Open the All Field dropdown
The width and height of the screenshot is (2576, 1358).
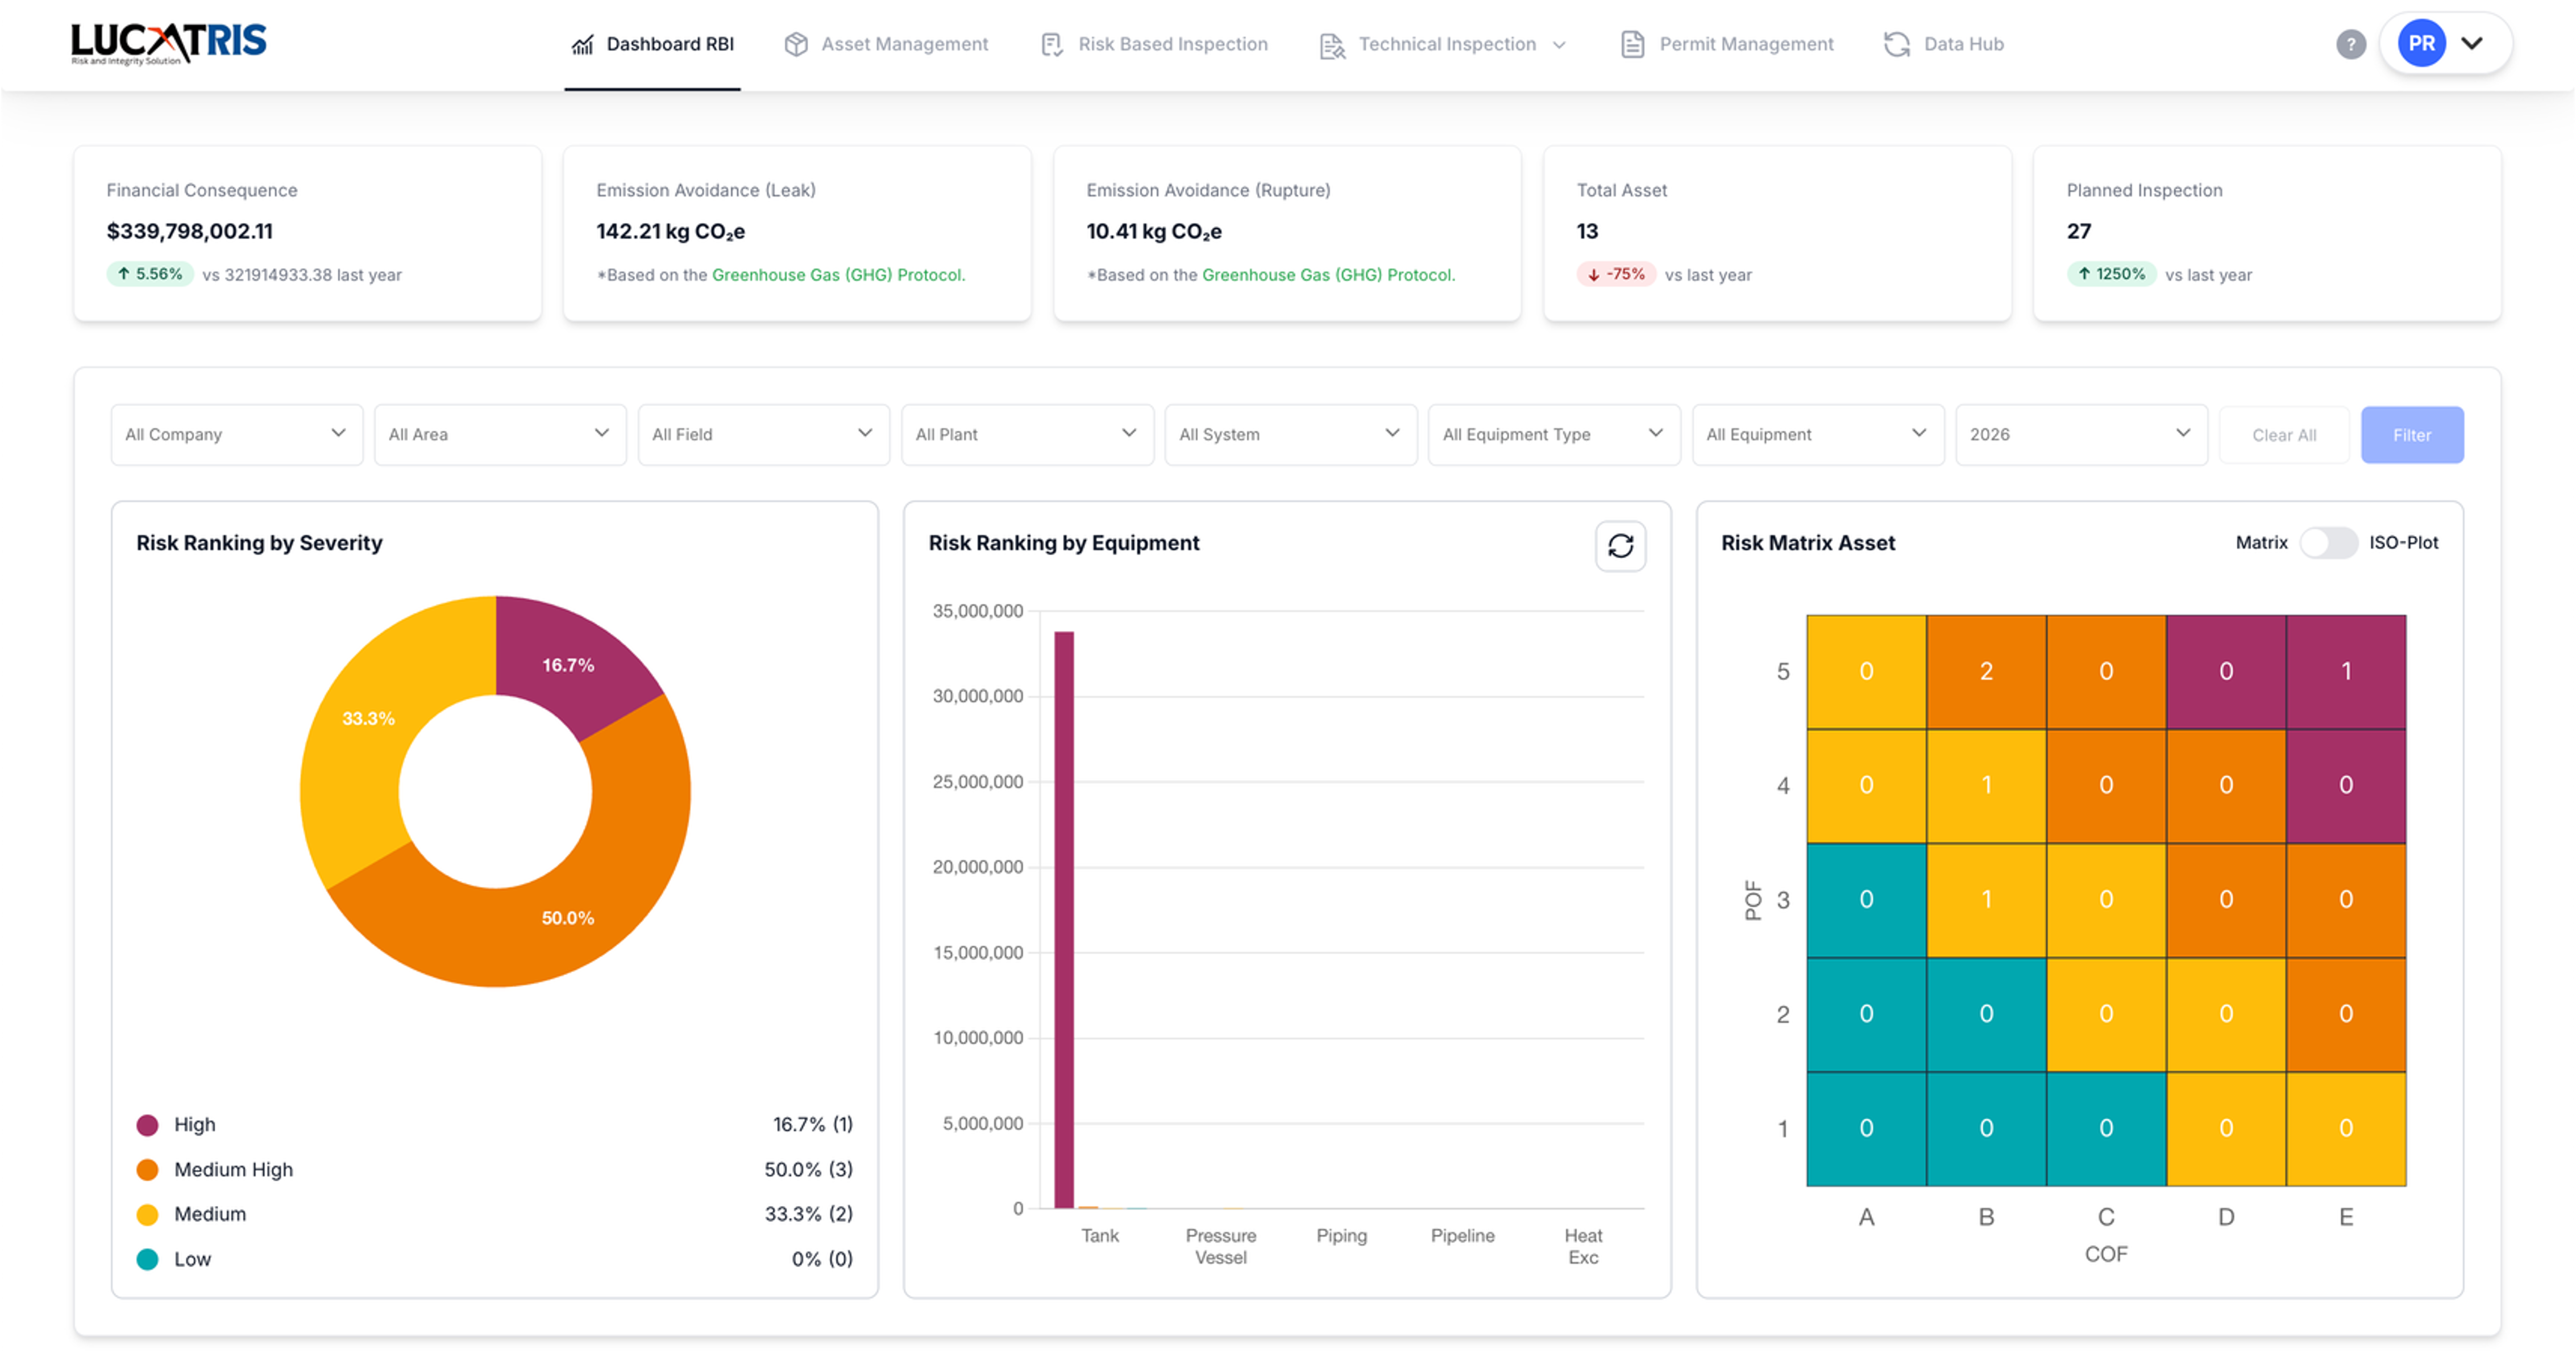pos(763,434)
